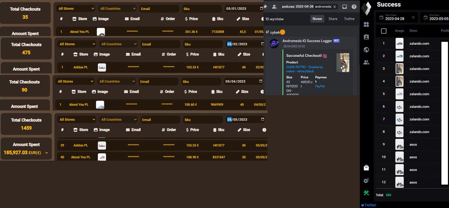Click the Sku filter in the 475-checkouts panel
Screen dimensions: 449x208
point(202,44)
